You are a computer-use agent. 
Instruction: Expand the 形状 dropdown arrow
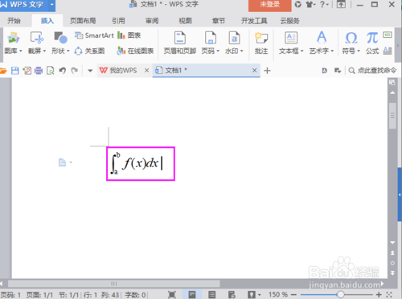(x=68, y=51)
